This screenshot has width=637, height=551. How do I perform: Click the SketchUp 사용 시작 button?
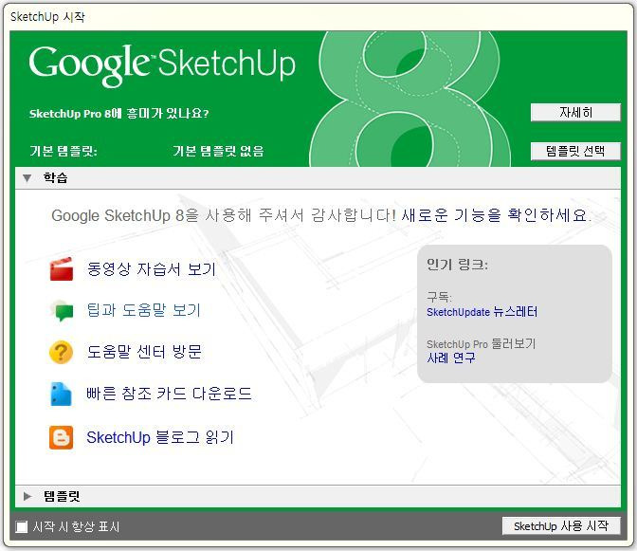tap(561, 526)
